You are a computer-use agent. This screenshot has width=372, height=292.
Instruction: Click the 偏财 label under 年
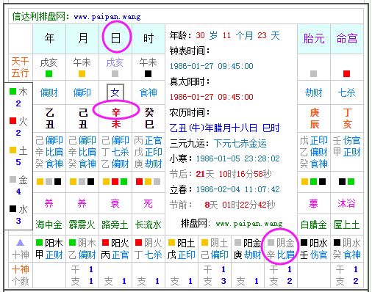click(x=49, y=92)
